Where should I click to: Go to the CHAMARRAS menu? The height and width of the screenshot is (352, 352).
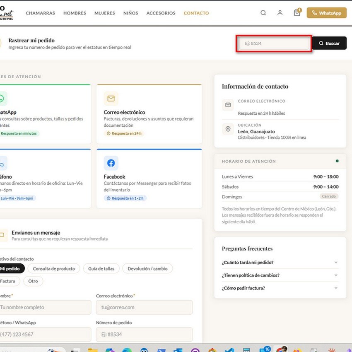41,13
